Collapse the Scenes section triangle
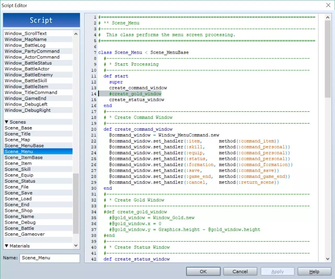 coord(7,122)
